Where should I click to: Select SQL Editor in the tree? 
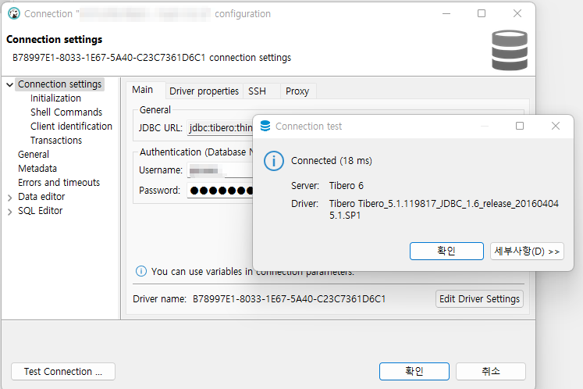40,211
